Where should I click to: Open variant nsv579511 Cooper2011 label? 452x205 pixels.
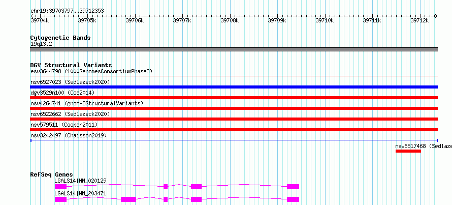64,125
